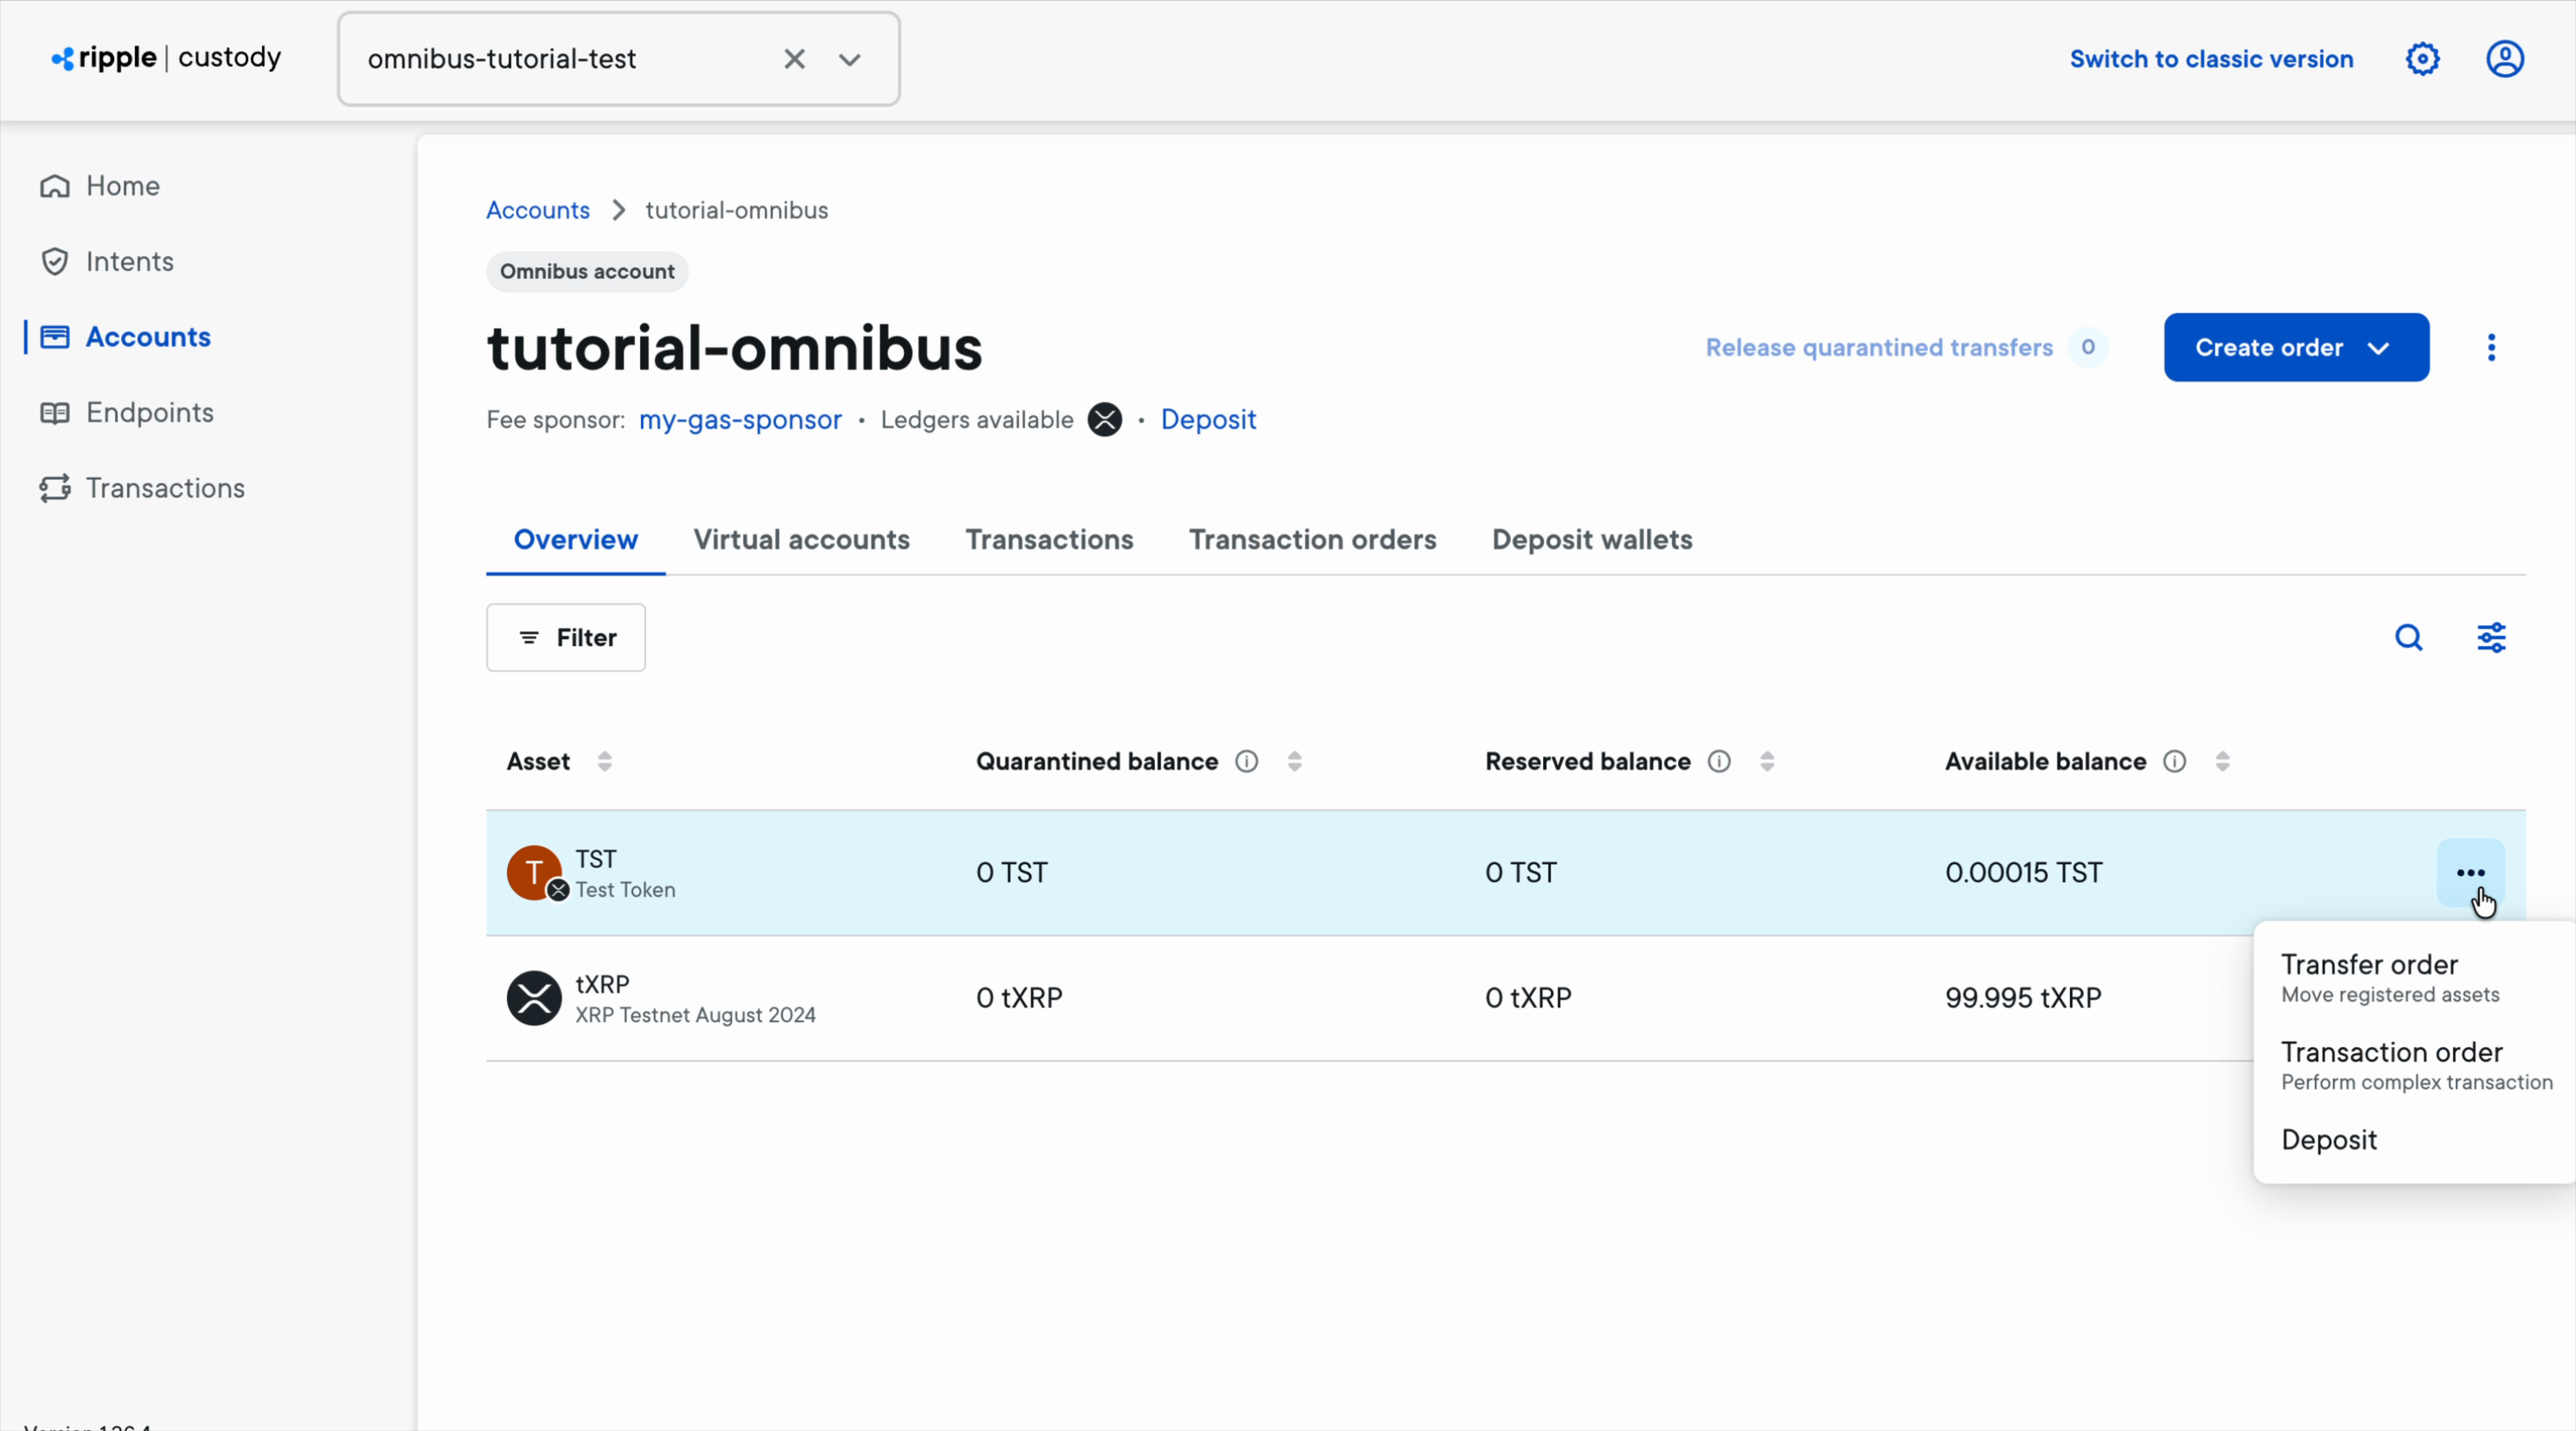Click the XRP ledger available icon
Screen dimensions: 2576x1431
(x=1104, y=419)
